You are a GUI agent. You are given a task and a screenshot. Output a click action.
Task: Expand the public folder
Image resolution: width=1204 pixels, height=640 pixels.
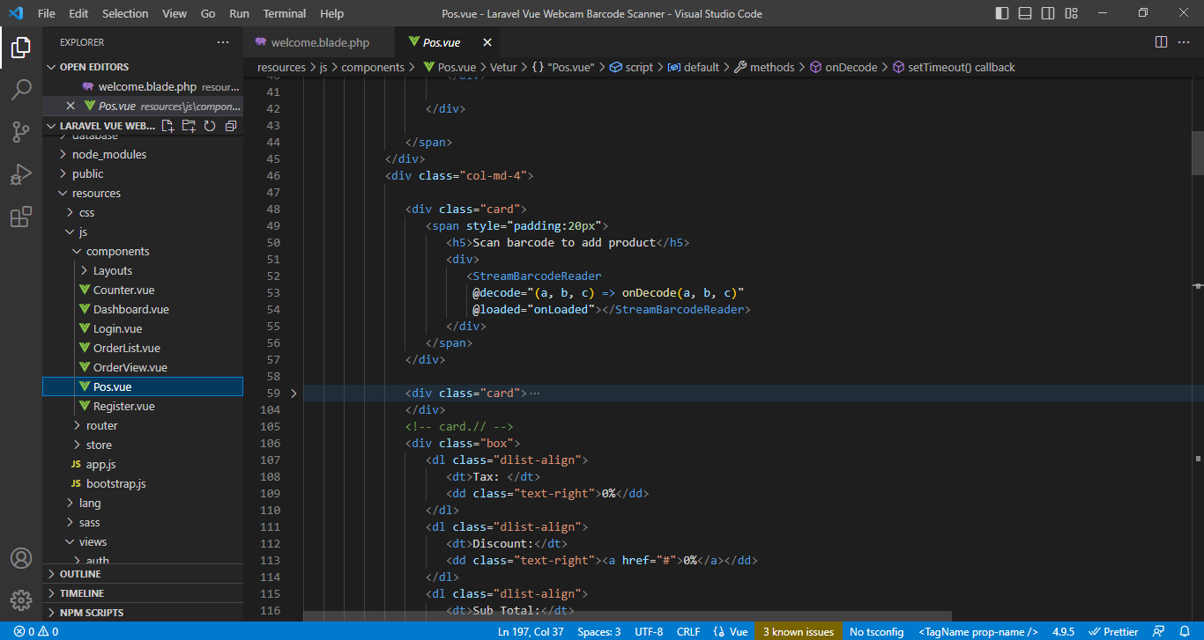pyautogui.click(x=143, y=173)
